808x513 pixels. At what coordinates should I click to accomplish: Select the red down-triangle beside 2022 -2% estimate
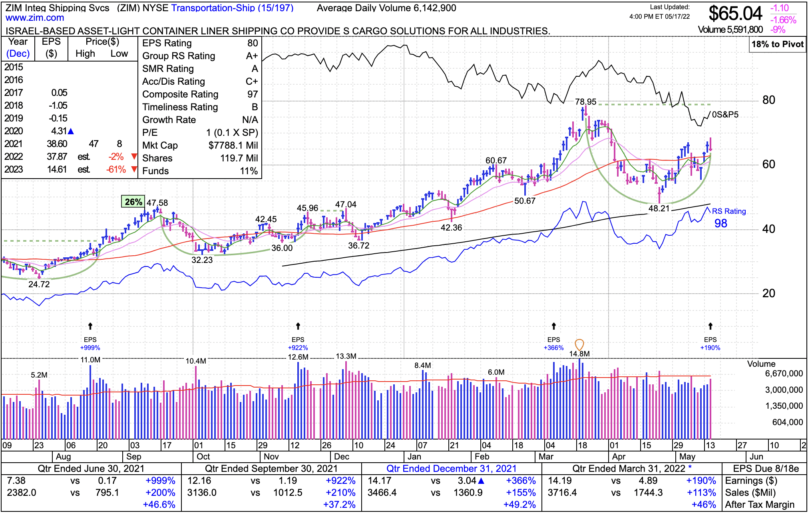[x=134, y=156]
